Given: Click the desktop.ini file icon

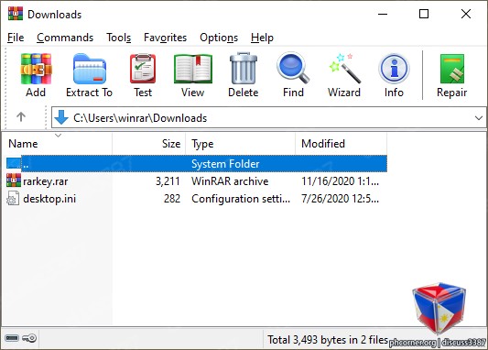Looking at the screenshot, I should click(x=13, y=198).
